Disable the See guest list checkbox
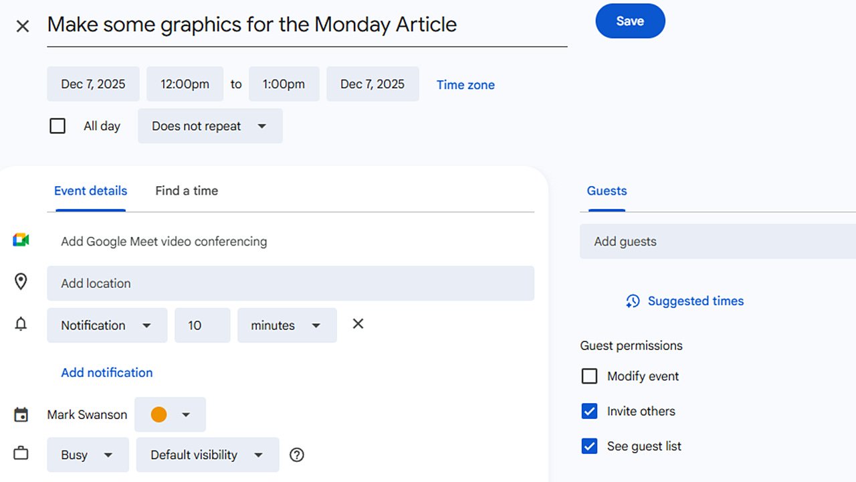856x482 pixels. point(589,446)
